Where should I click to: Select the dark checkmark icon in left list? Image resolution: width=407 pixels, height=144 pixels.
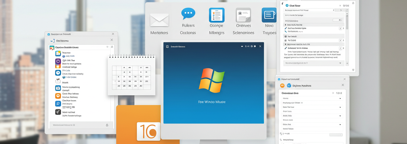[58, 112]
